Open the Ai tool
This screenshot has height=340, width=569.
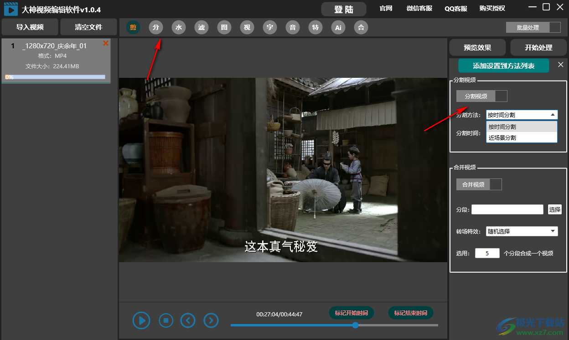[x=338, y=27]
